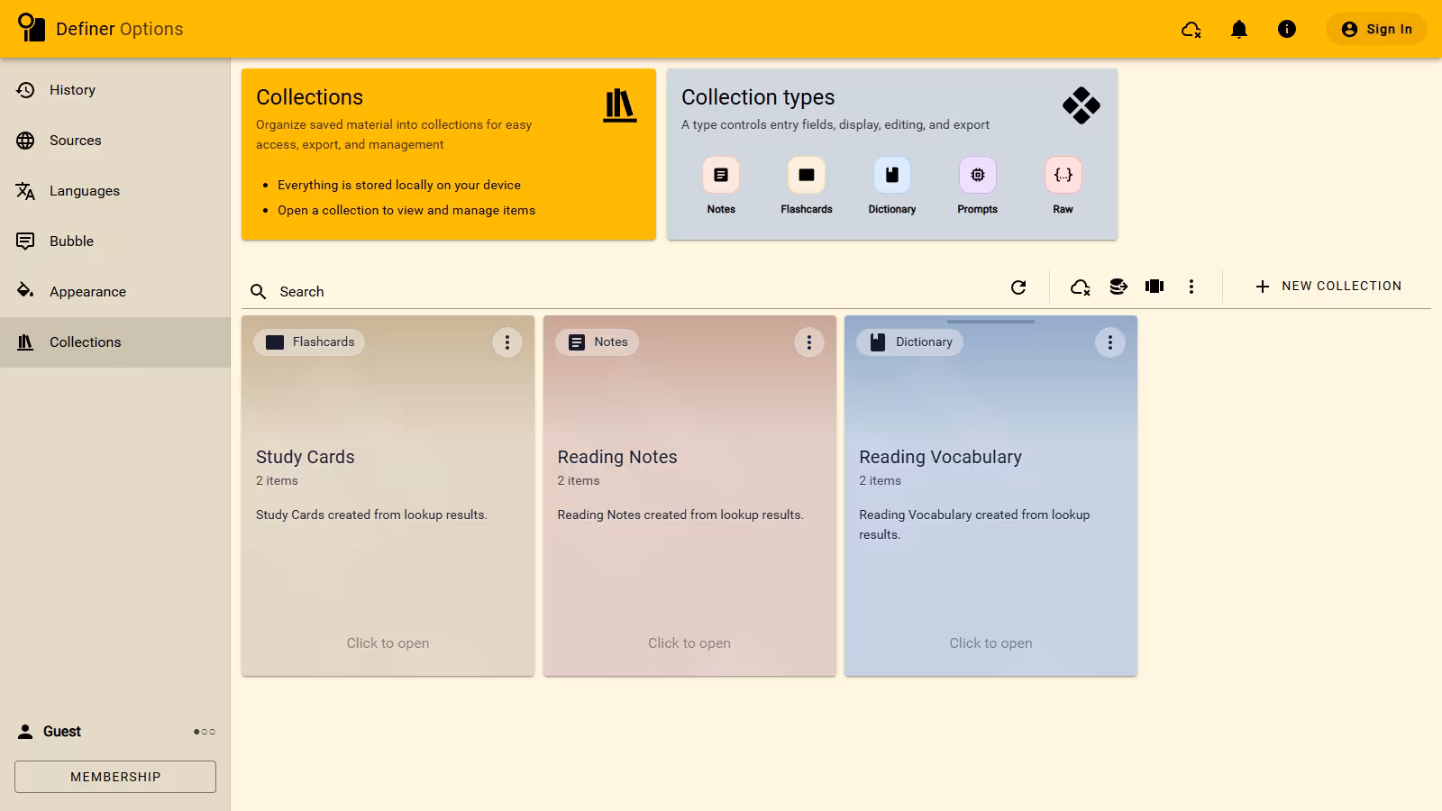Click toolbar cloud sync icon

(1081, 287)
